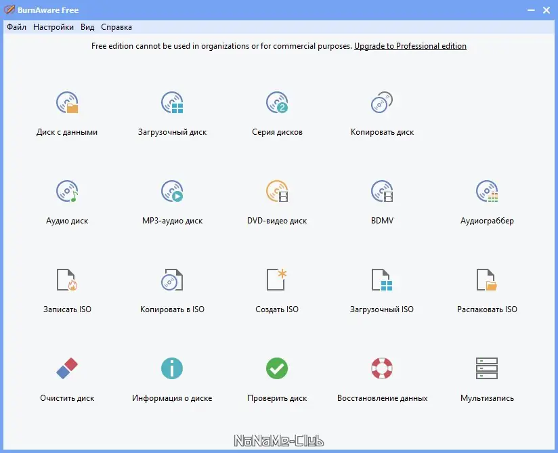Screen dimensions: 558x453
Task: Open the Загрузочный ISO icon
Action: tap(382, 280)
